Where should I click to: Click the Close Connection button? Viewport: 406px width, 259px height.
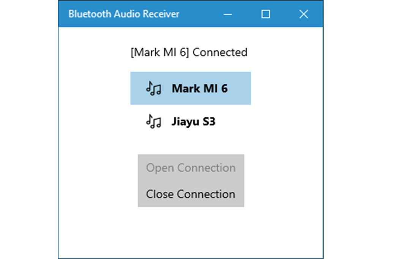click(x=191, y=194)
